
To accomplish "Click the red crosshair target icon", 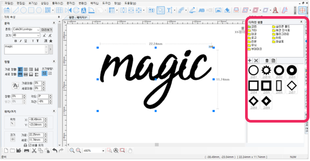I will [x=302, y=10].
